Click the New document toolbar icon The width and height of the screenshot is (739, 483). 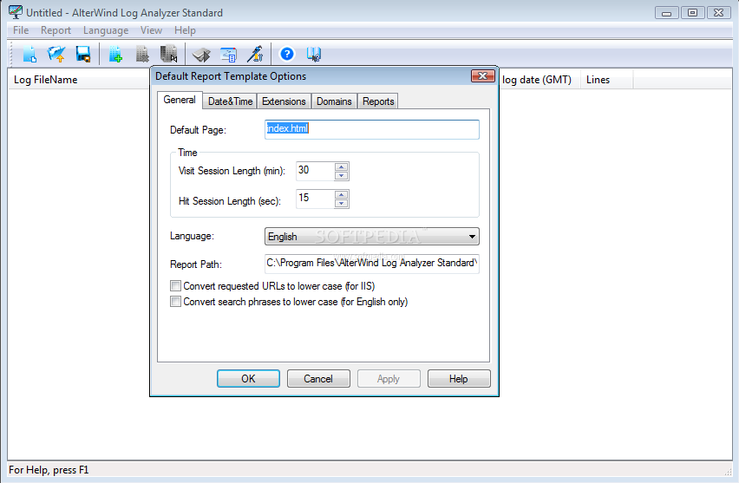29,54
